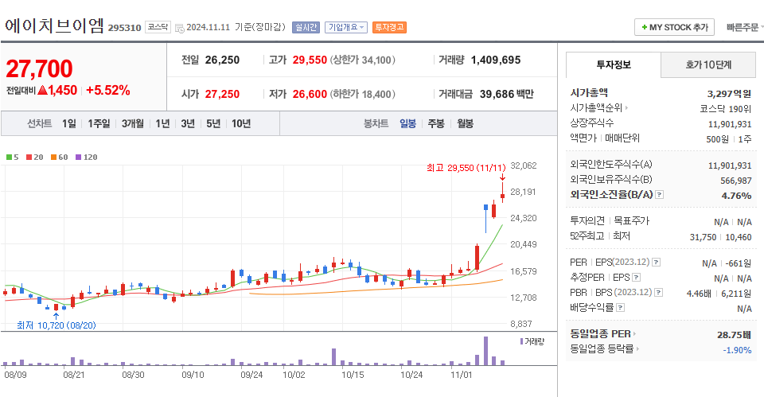Click the 저가 value 26,600
764x397 pixels.
point(310,94)
